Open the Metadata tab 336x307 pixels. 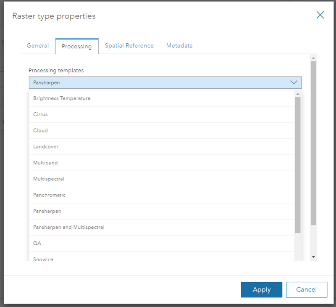pyautogui.click(x=179, y=45)
